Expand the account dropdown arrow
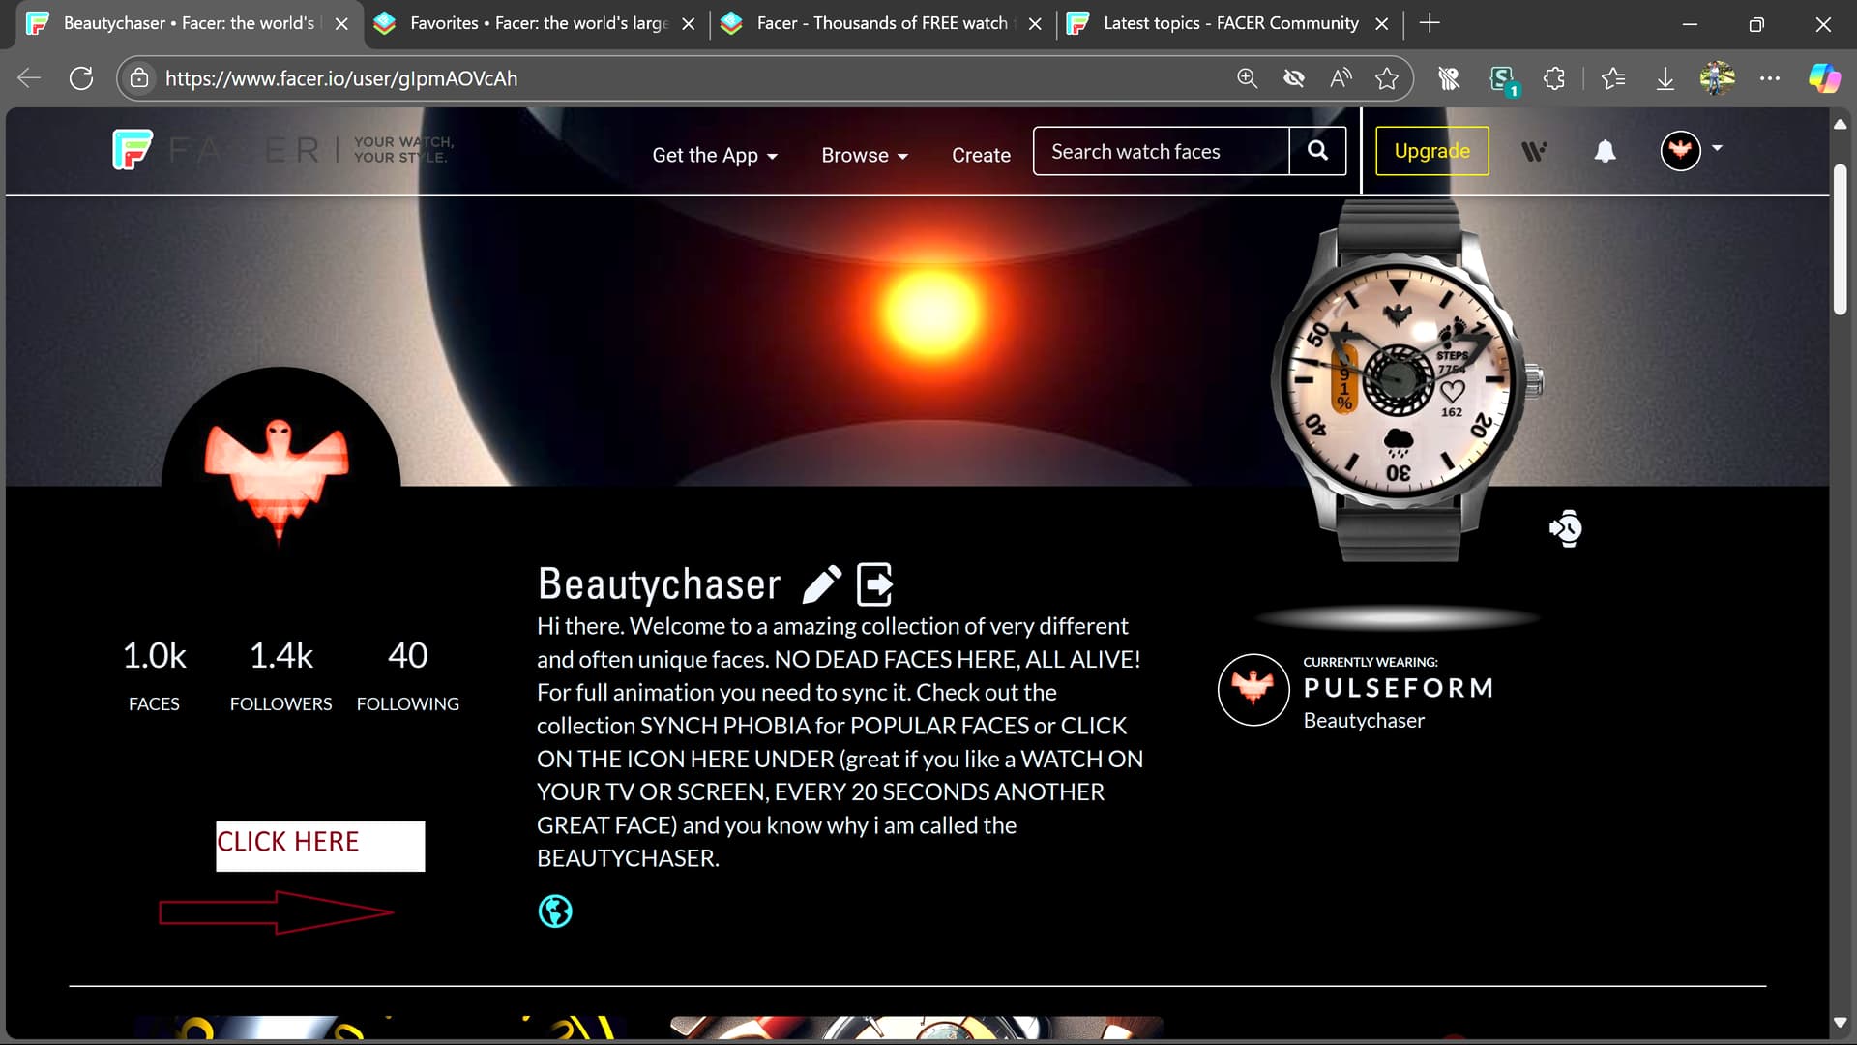Image resolution: width=1857 pixels, height=1045 pixels. tap(1717, 148)
